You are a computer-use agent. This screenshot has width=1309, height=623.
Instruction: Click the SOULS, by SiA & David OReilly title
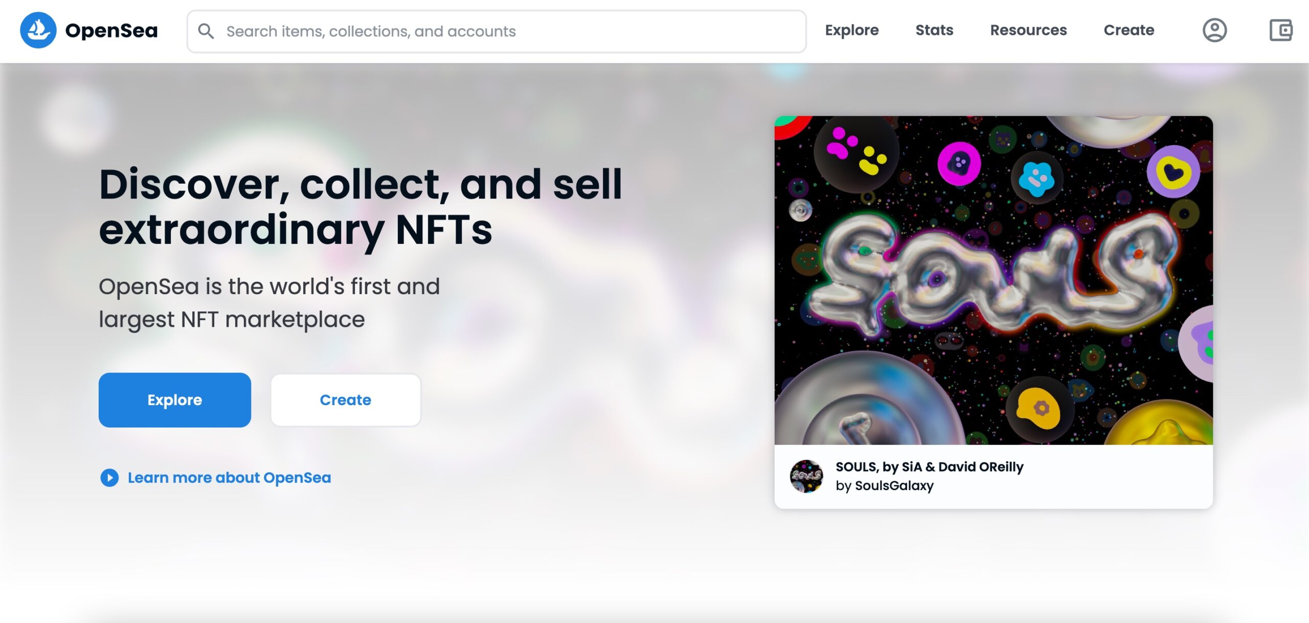[x=929, y=467]
